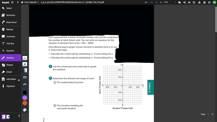Select the Drawing tool
Image resolution: width=217 pixels, height=122 pixels.
(11, 58)
